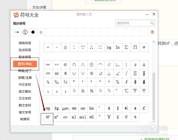The image size is (178, 140).
Task: Click the symbol list scrollbar thumb
Action: (x=154, y=96)
